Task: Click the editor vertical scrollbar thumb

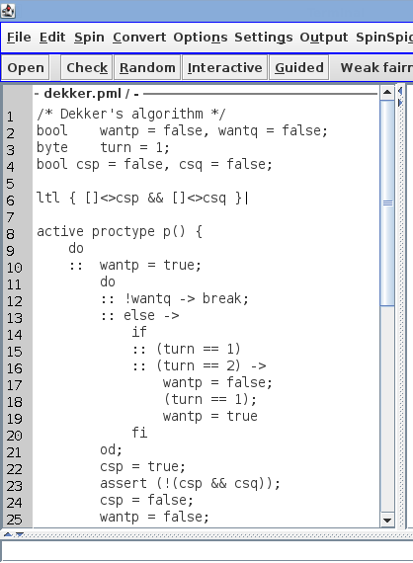Action: click(x=387, y=203)
